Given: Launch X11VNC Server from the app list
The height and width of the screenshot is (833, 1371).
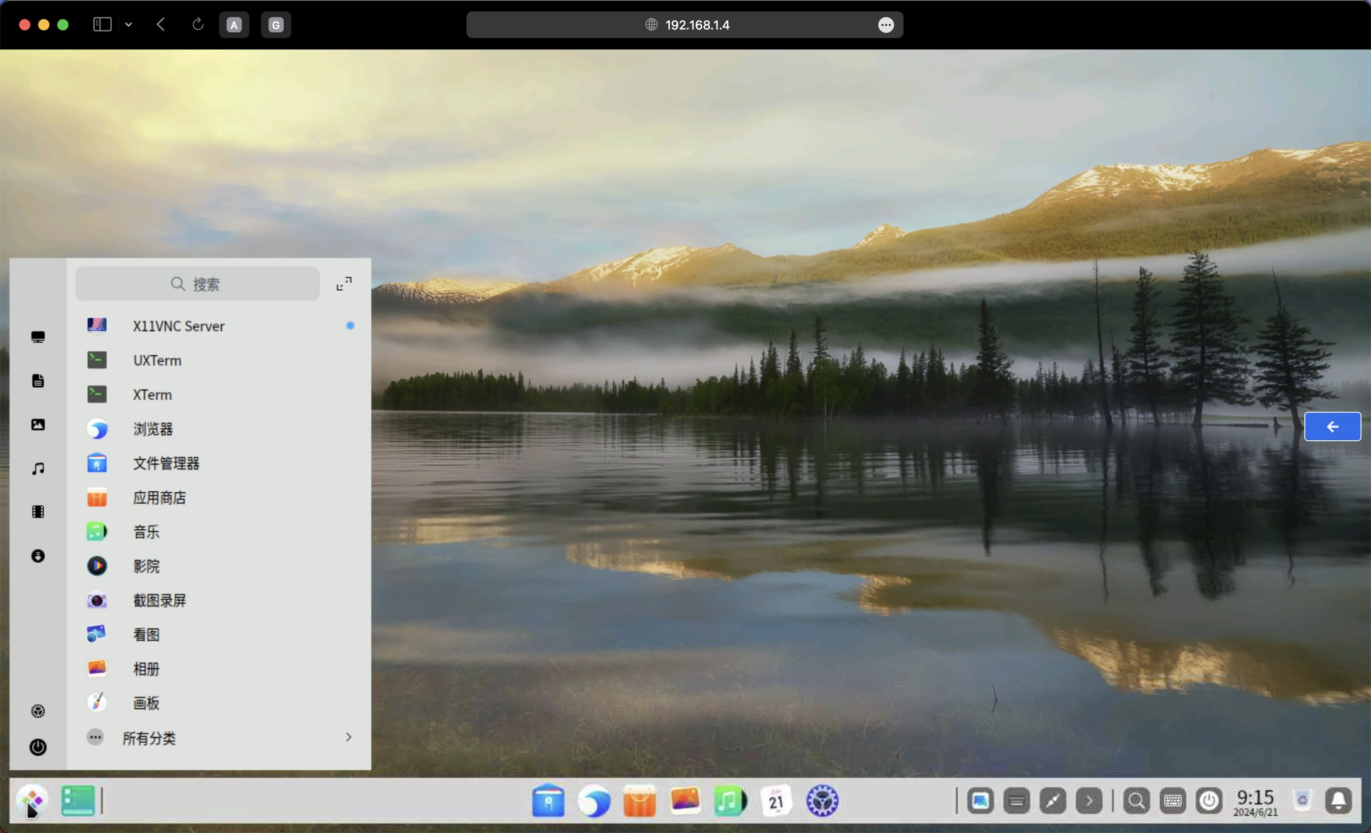Looking at the screenshot, I should (x=178, y=326).
